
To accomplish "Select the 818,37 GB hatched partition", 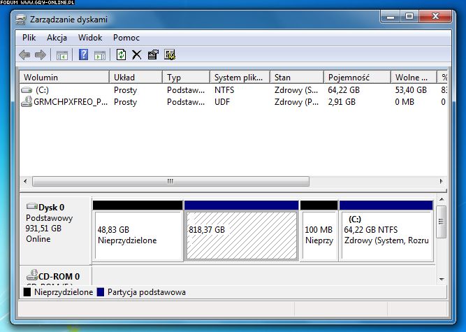I will (241, 236).
